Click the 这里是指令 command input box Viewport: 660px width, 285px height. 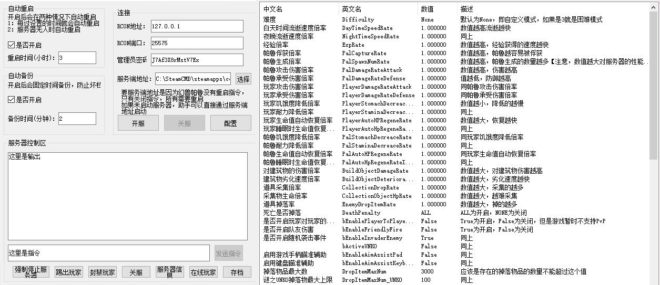point(108,253)
